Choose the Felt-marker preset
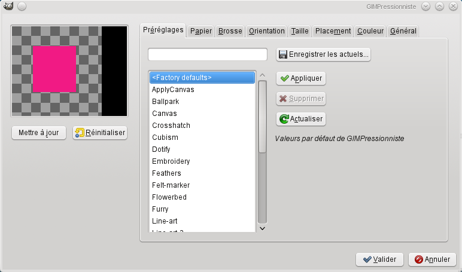Screen dimensions: 462x272 point(169,185)
